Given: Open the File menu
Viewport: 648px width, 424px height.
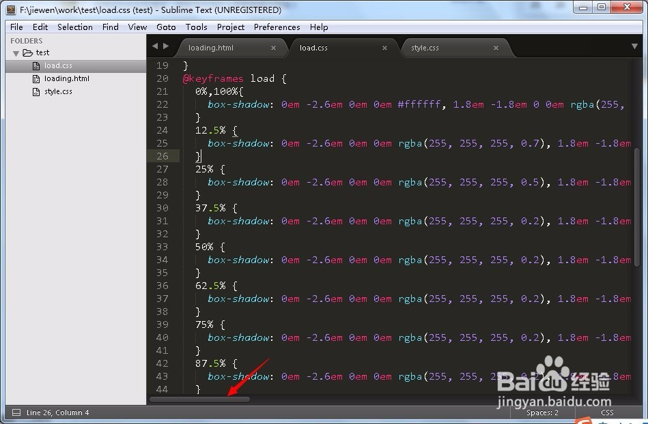Looking at the screenshot, I should tap(16, 27).
